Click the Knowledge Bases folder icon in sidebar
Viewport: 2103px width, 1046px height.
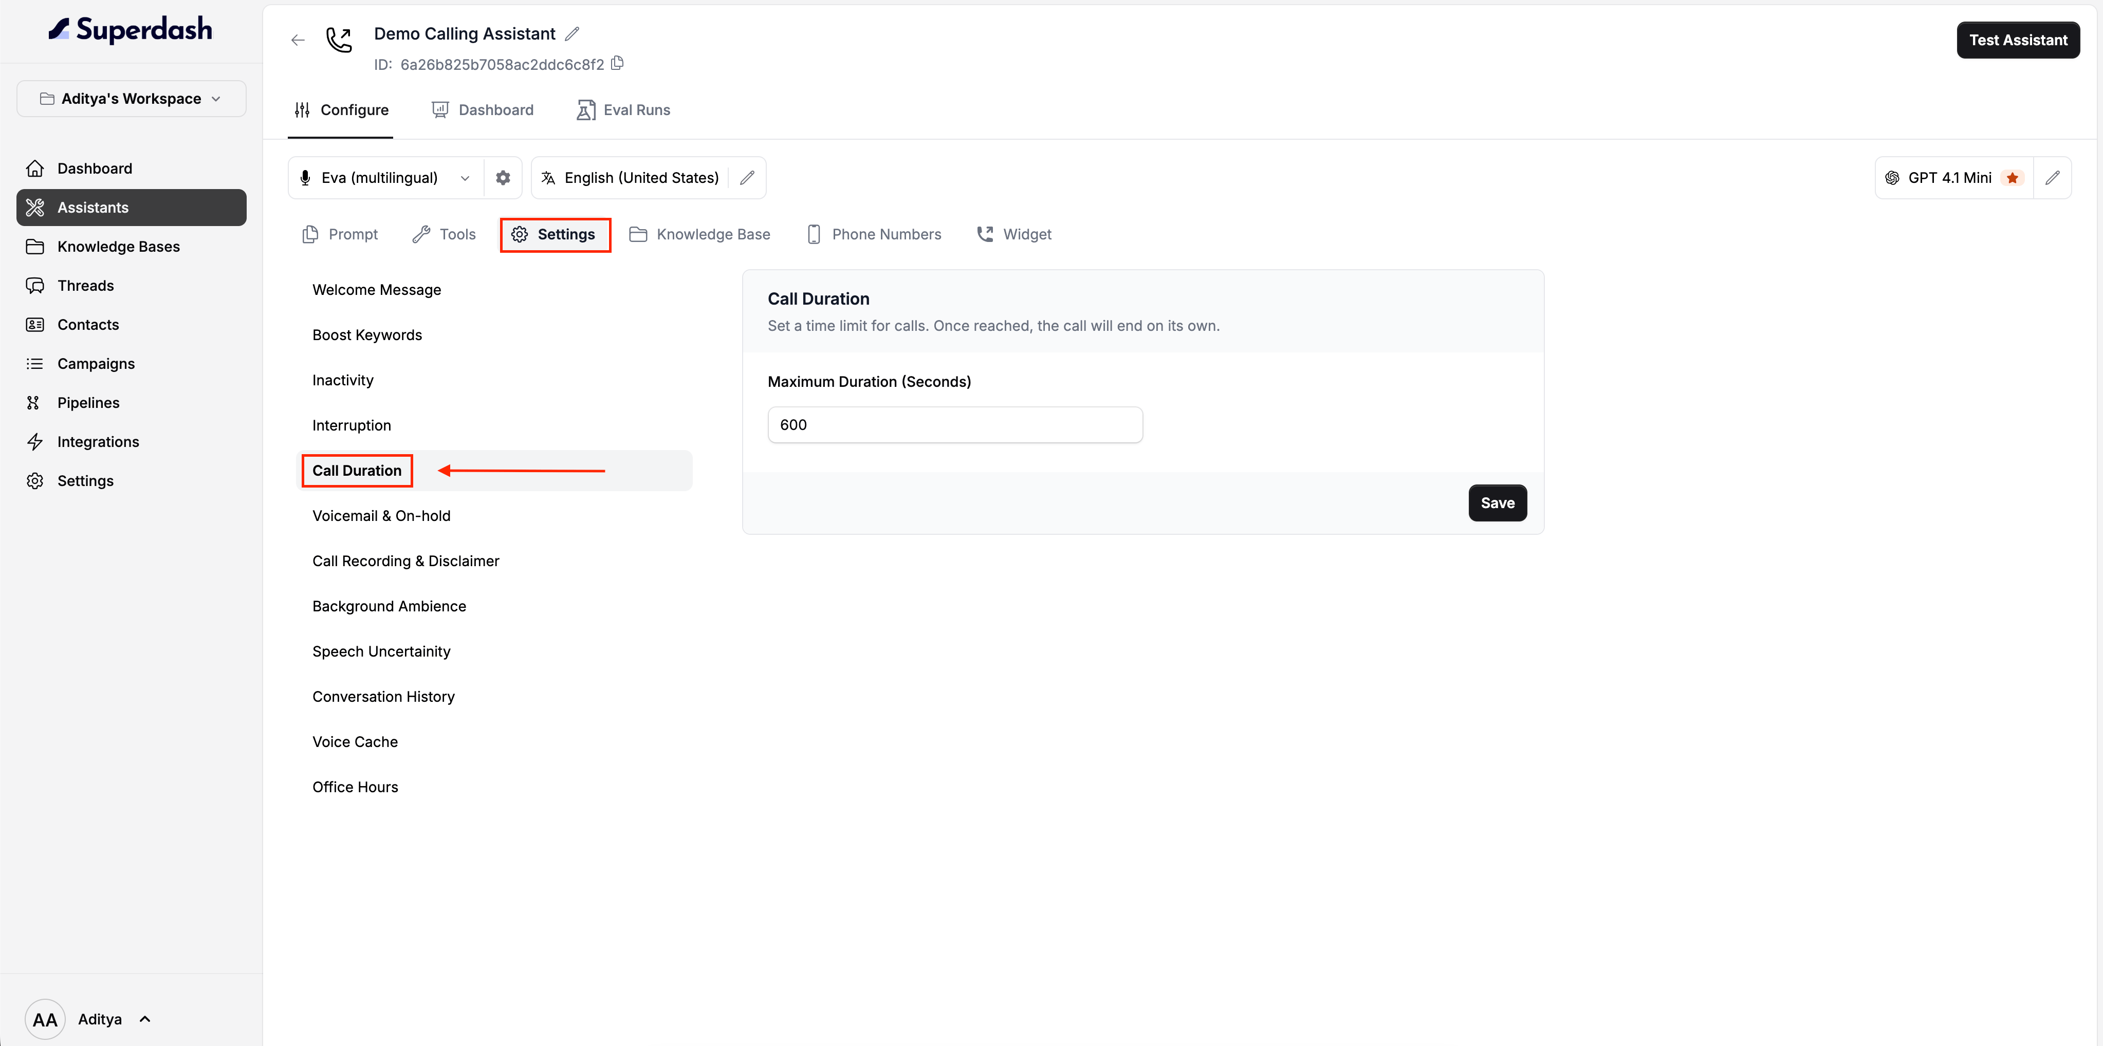[x=34, y=247]
